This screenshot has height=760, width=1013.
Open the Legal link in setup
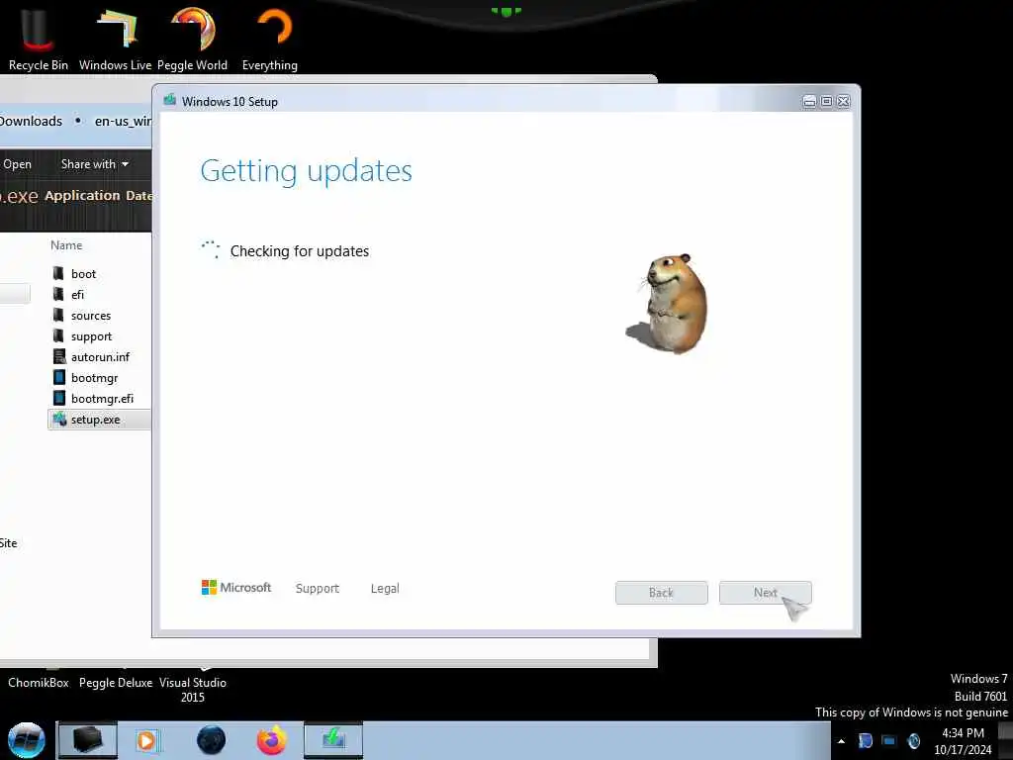pyautogui.click(x=385, y=588)
